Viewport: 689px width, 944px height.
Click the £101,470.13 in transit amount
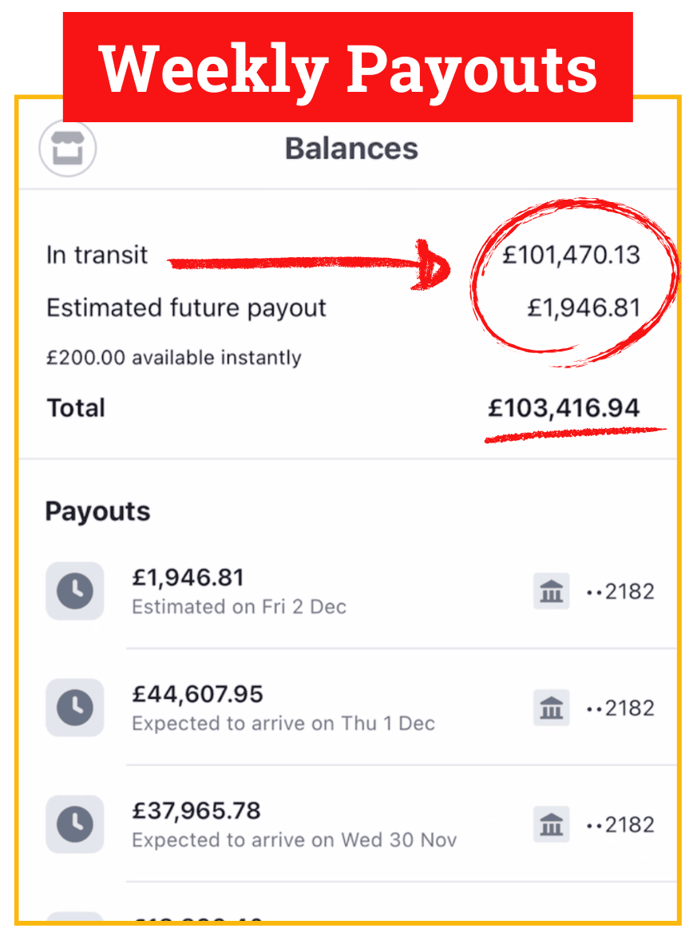(x=571, y=256)
